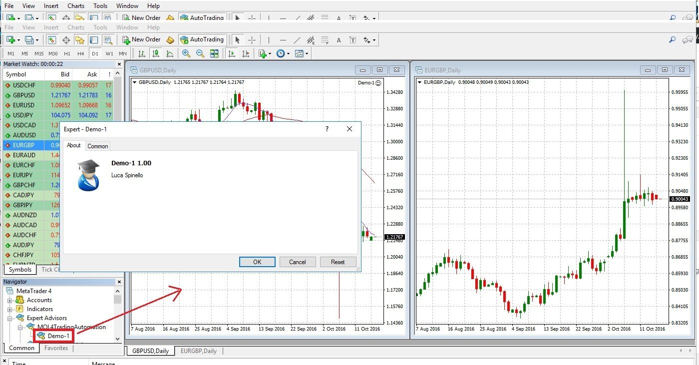Open the chart templates dropdown arrow
Viewport: 699px width, 365px height.
tap(307, 53)
